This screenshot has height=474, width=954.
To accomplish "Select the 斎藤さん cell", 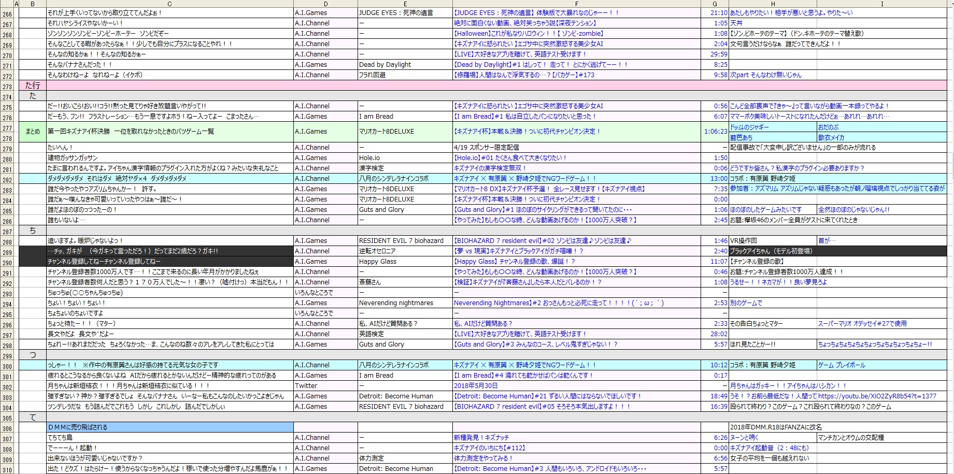I will tap(405, 282).
